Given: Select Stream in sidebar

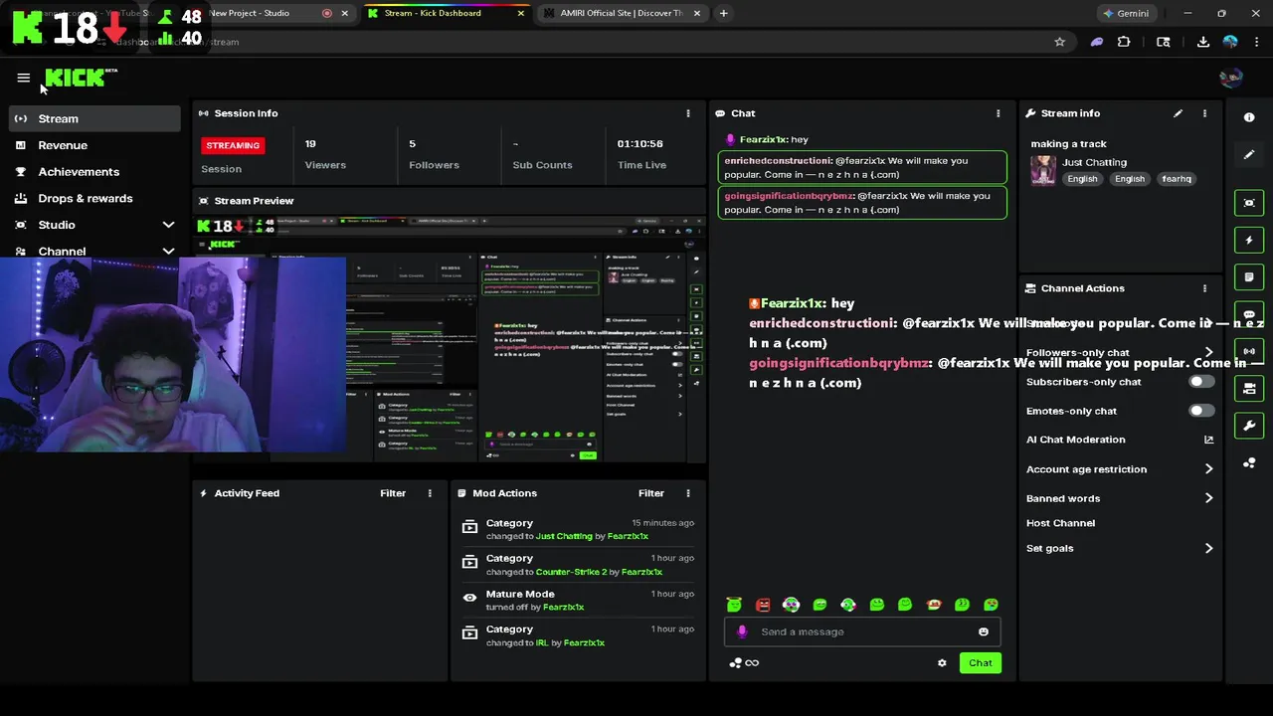Looking at the screenshot, I should (x=94, y=118).
